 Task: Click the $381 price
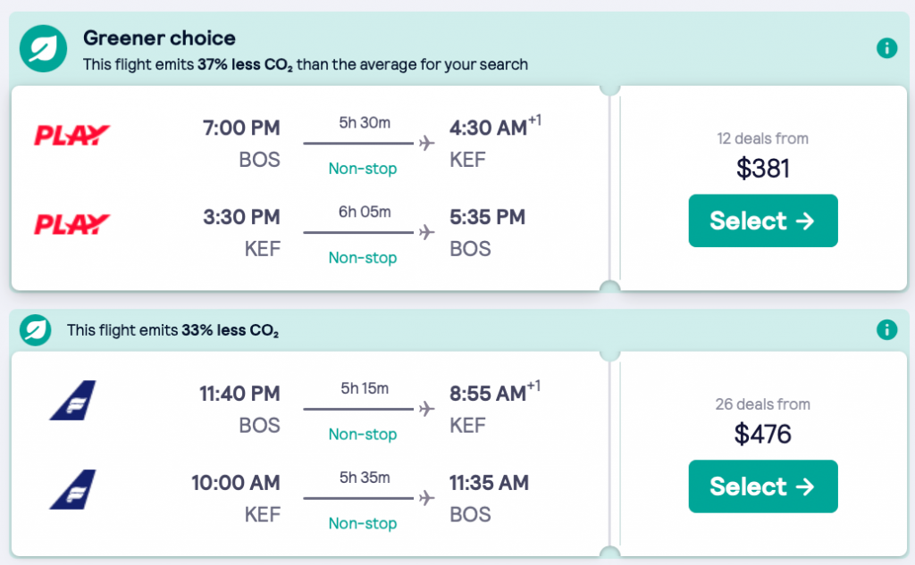(x=762, y=168)
